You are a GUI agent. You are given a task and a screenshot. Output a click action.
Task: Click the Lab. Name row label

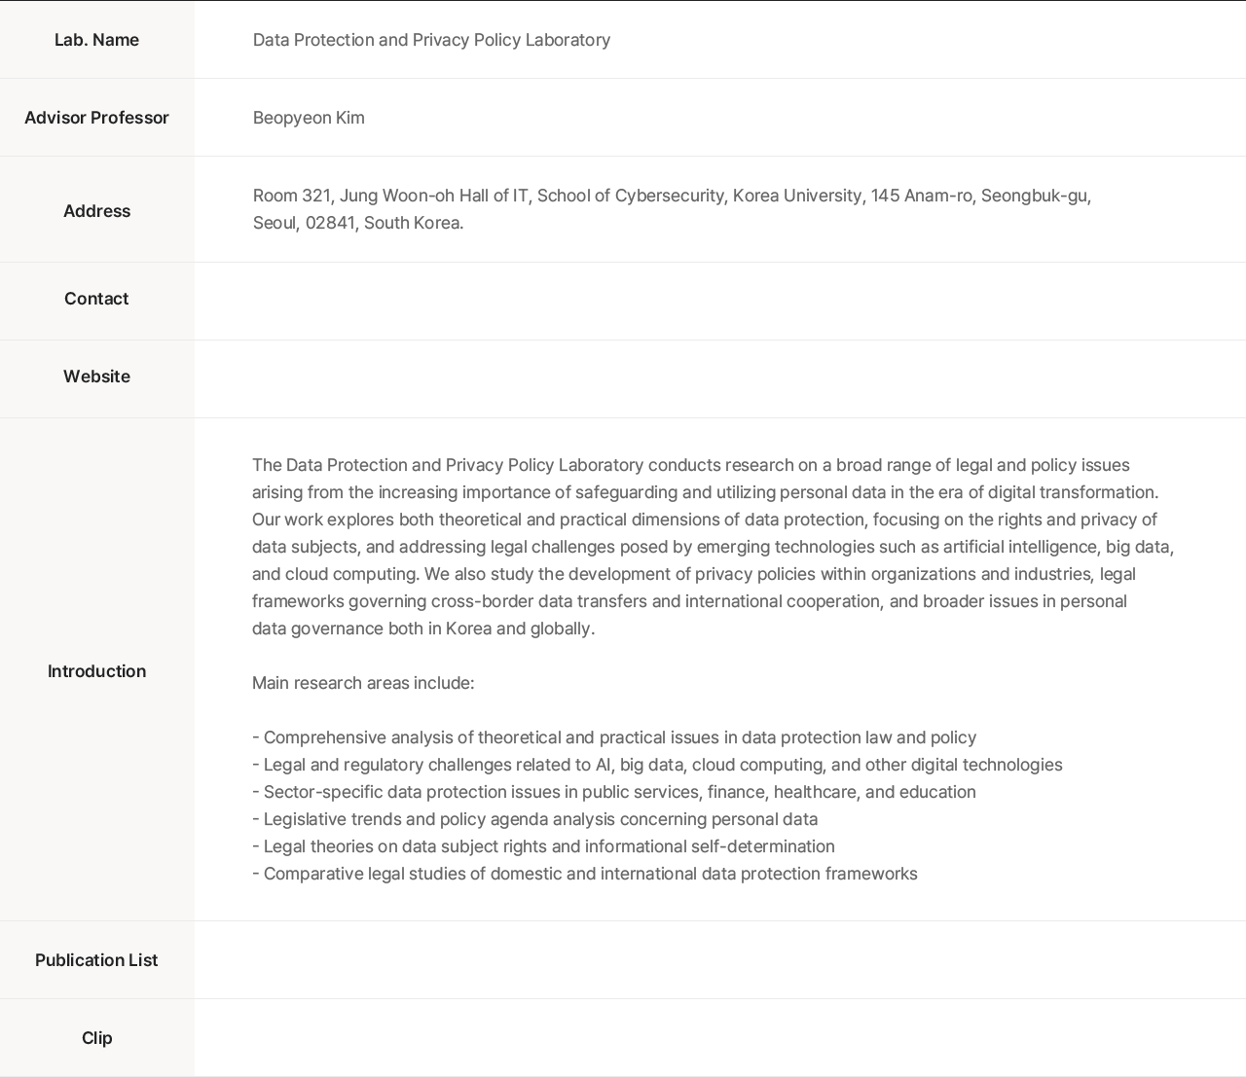pos(96,40)
